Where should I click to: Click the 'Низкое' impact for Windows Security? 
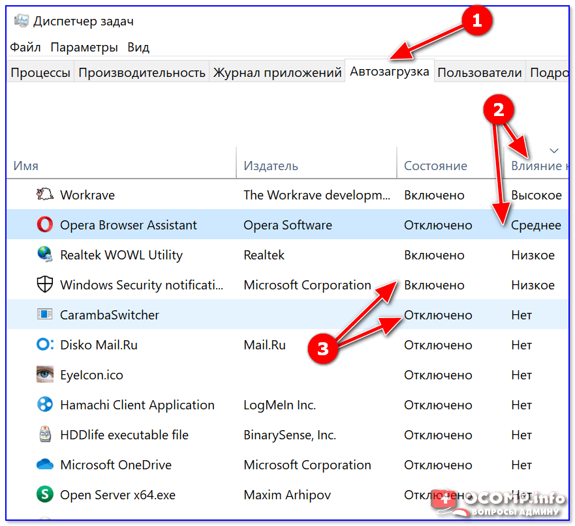point(533,285)
